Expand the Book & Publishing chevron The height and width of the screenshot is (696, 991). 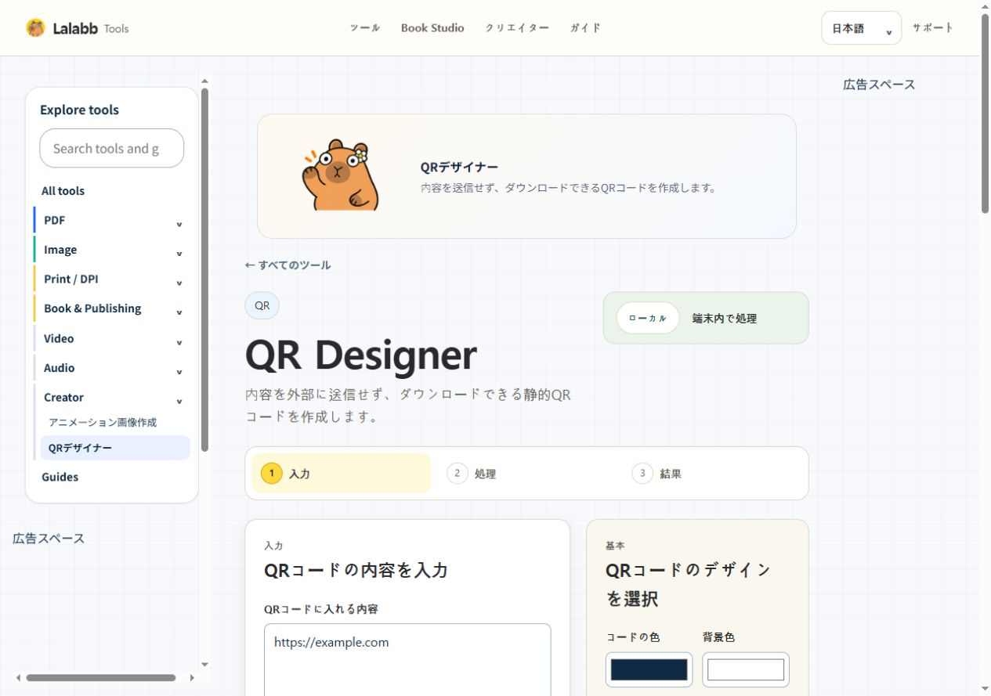coord(179,312)
